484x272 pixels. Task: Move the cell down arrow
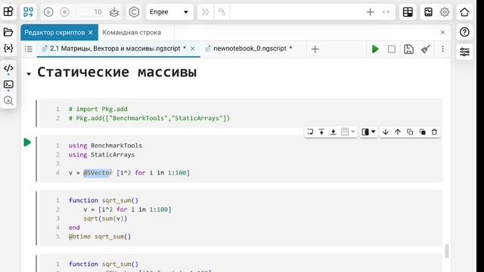385,132
